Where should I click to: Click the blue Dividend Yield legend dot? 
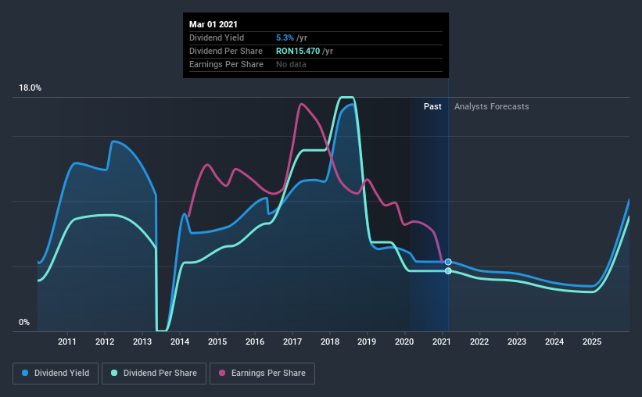25,373
